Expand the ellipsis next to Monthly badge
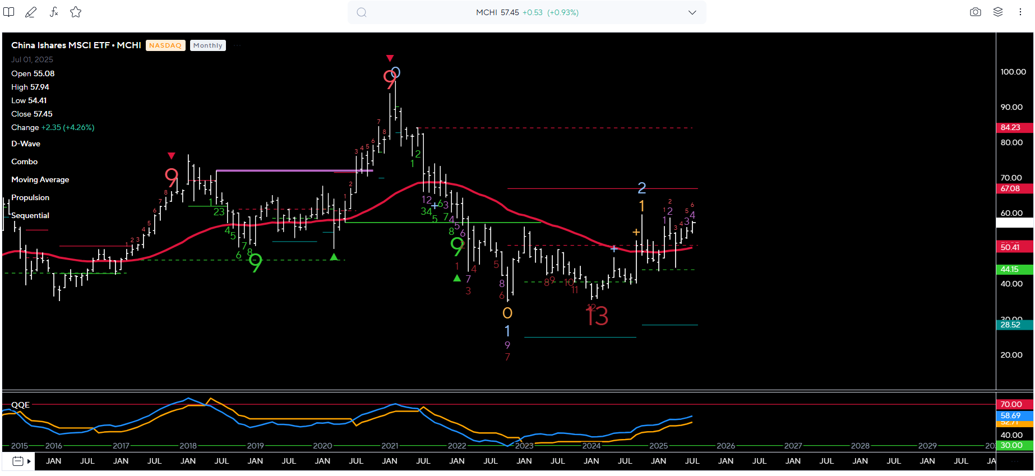Viewport: 1035px width, 476px height. pyautogui.click(x=237, y=45)
